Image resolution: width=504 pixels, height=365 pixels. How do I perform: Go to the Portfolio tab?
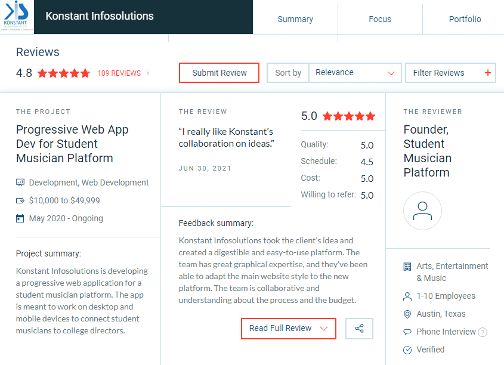[x=465, y=19]
